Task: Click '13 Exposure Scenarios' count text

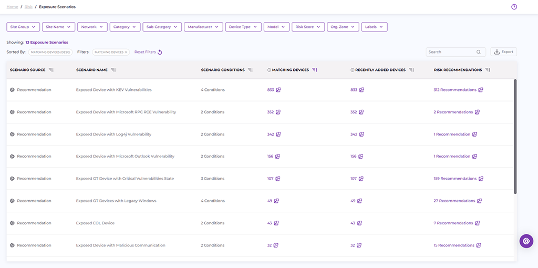Action: (47, 43)
